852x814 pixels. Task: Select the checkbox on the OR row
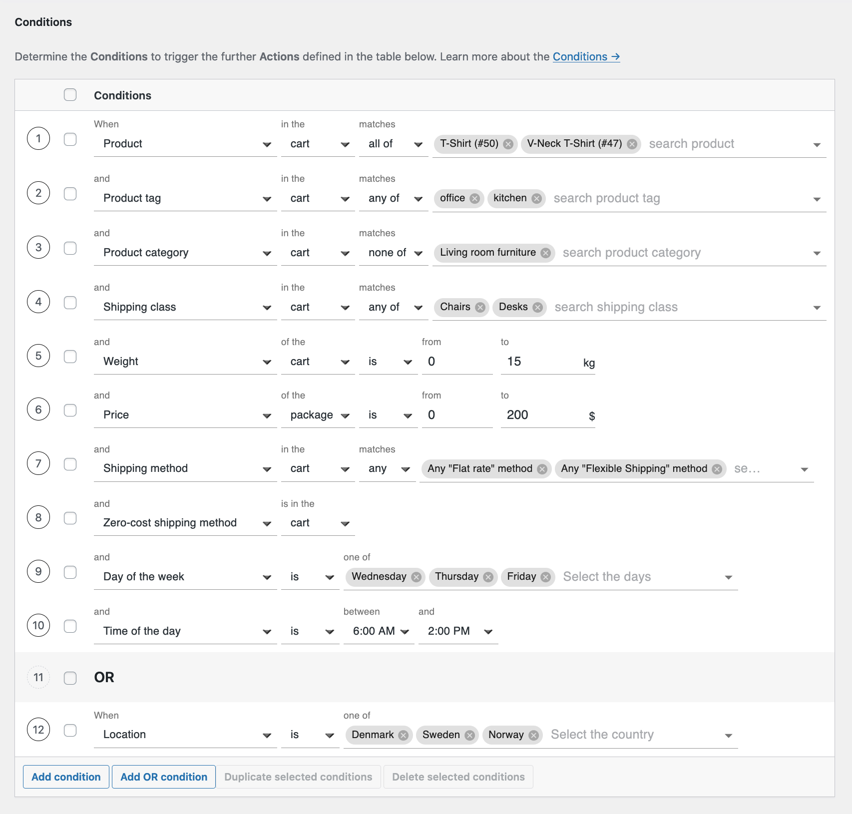(70, 678)
